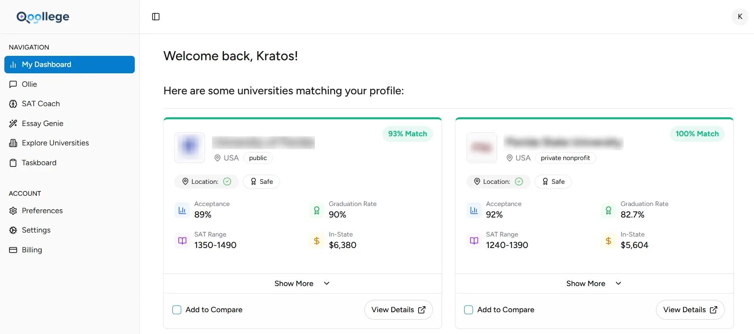Open Settings from the sidebar
This screenshot has height=334, width=754.
click(36, 230)
